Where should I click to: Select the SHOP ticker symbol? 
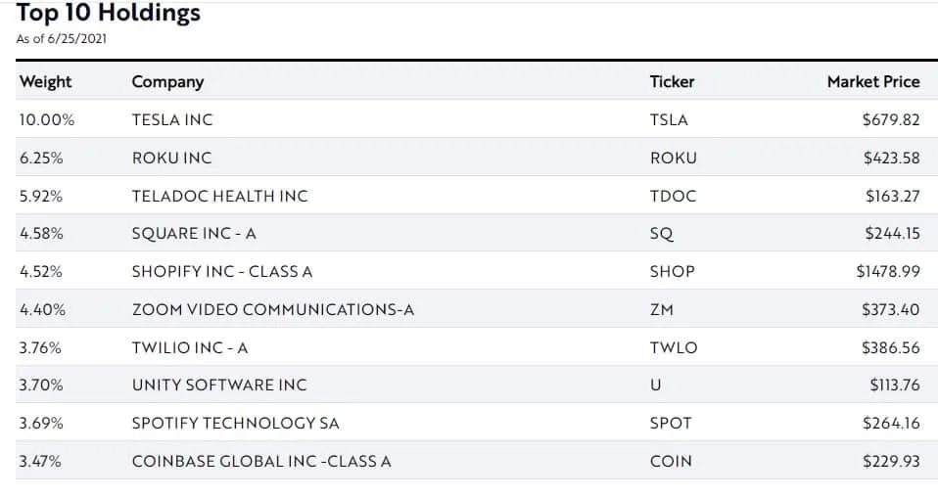(x=673, y=272)
